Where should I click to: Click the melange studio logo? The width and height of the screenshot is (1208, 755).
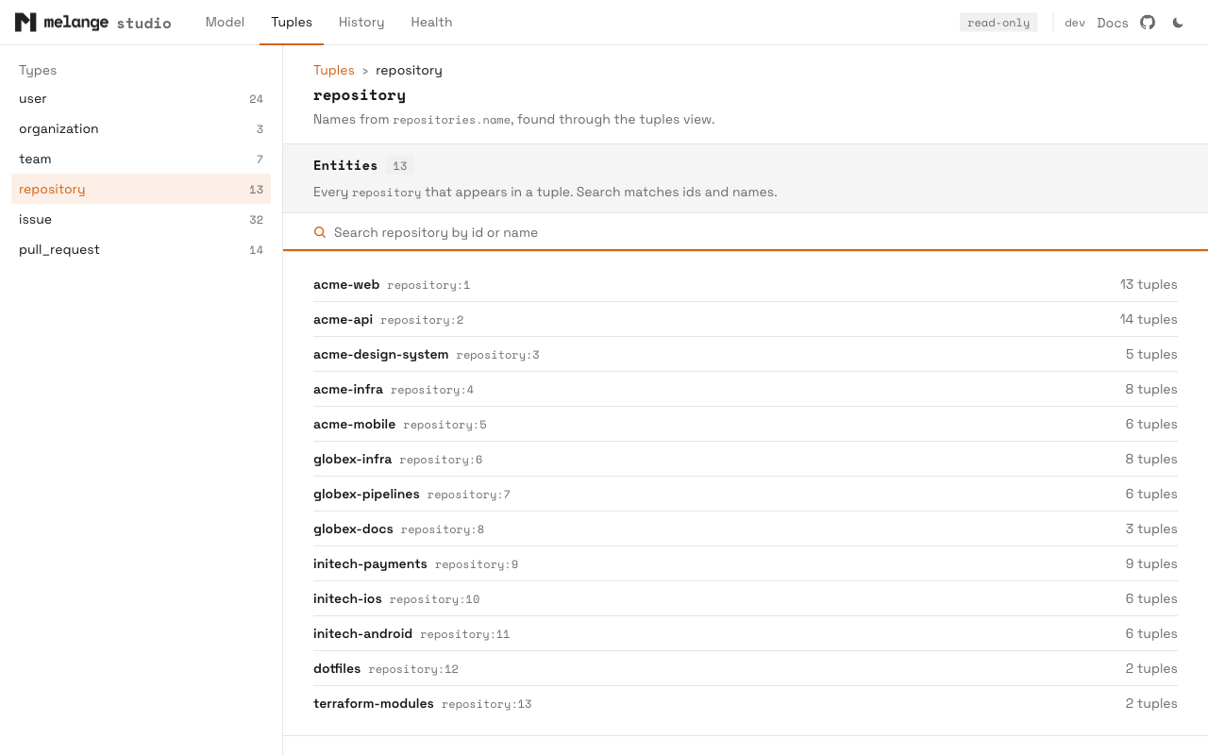(x=92, y=23)
